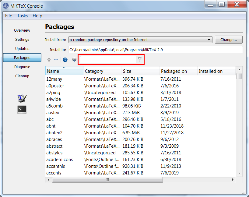Minimize the MiKTeX Console window
This screenshot has height=197, width=249.
(210, 4)
